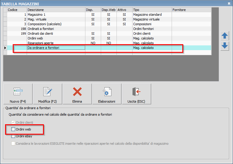Image resolution: width=233 pixels, height=164 pixels.
Task: Delete selected row with Elimina
Action: pyautogui.click(x=77, y=94)
